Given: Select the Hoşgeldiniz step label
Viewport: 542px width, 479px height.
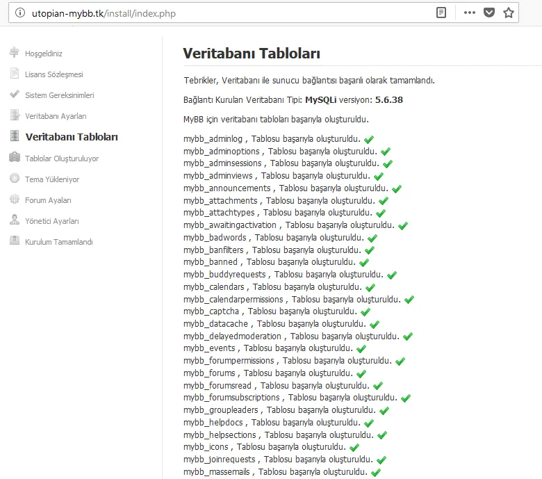Looking at the screenshot, I should tap(44, 54).
